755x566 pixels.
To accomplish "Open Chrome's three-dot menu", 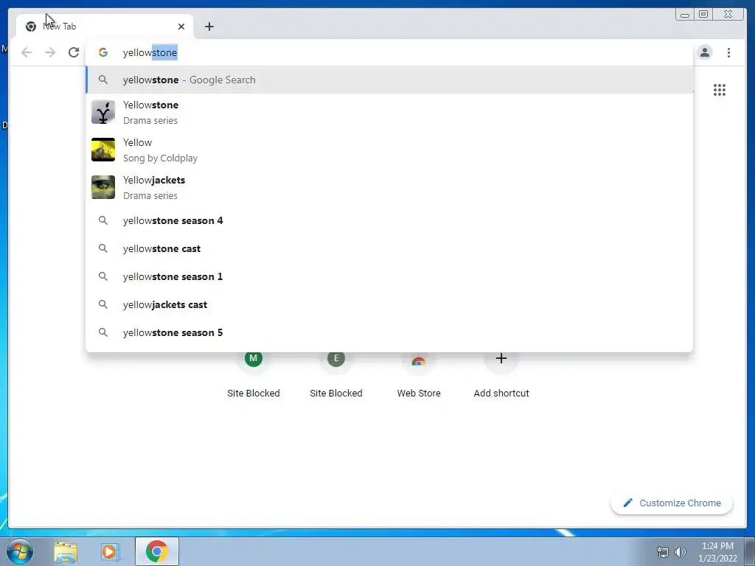I will point(728,52).
